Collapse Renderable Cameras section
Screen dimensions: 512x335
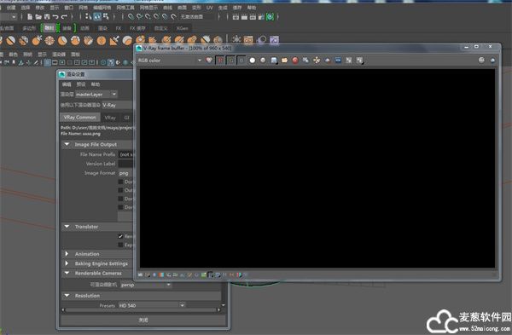tap(67, 273)
